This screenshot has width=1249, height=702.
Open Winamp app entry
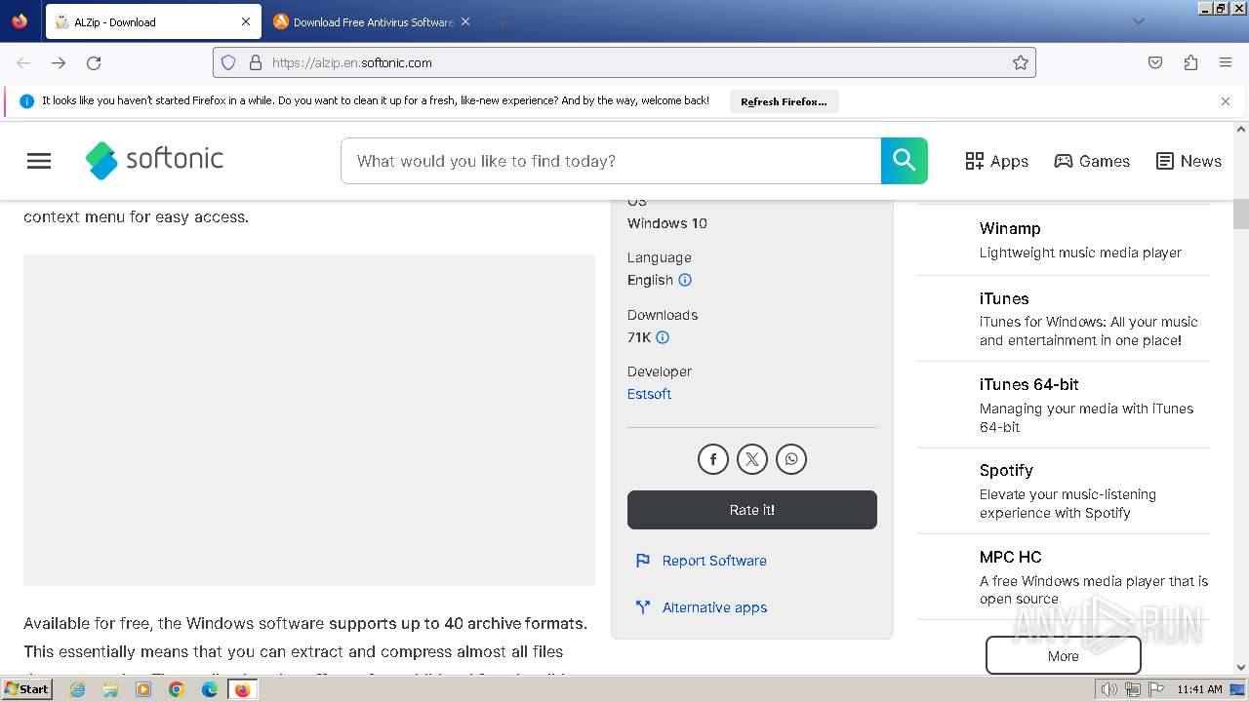[1064, 240]
